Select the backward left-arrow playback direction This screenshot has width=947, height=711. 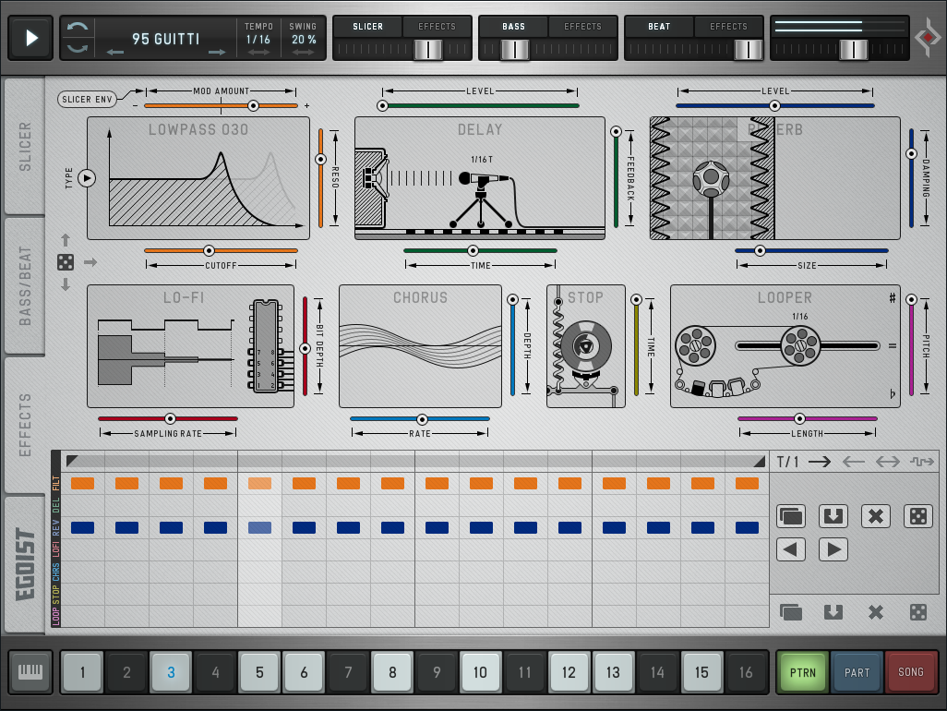[x=853, y=462]
